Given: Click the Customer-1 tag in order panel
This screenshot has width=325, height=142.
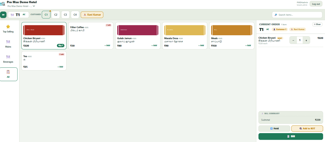Looking at the screenshot, I should pos(280,29).
